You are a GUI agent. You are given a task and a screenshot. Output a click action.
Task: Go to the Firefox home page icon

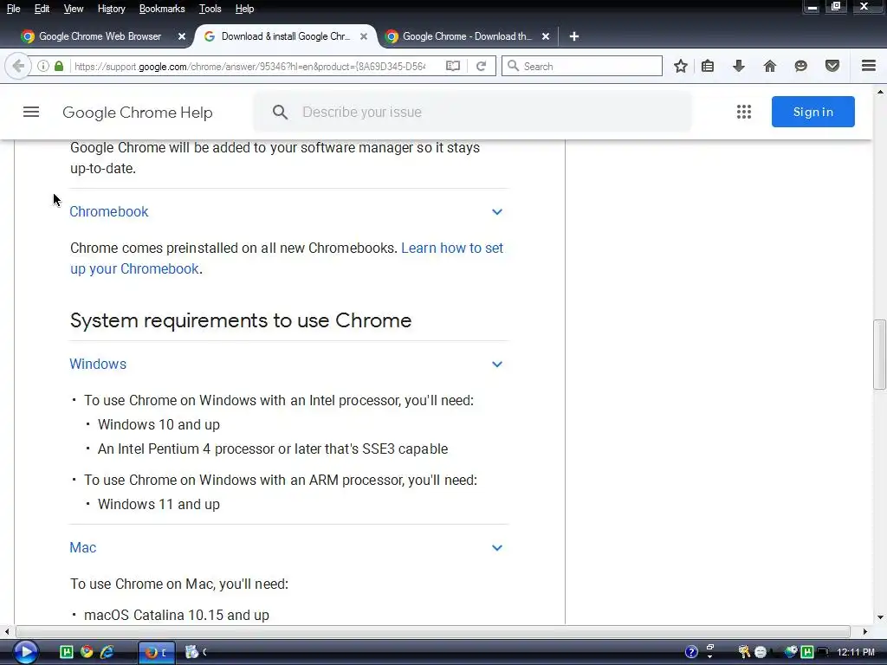[x=770, y=66]
